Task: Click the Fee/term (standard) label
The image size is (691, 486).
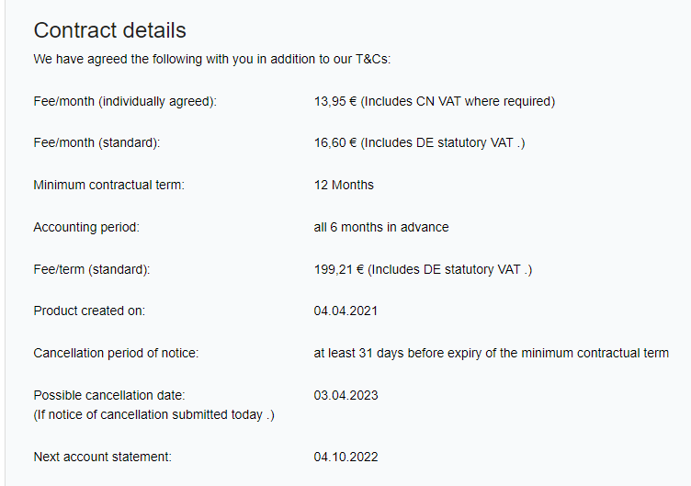Action: click(92, 270)
